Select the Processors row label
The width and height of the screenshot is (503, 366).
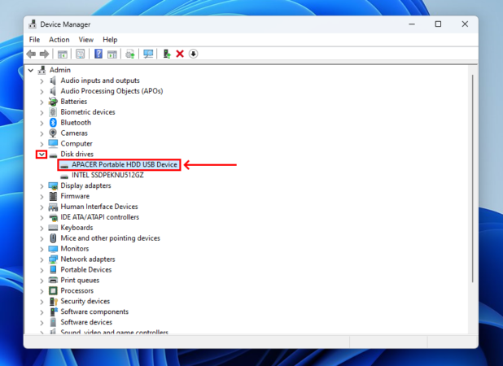click(77, 290)
